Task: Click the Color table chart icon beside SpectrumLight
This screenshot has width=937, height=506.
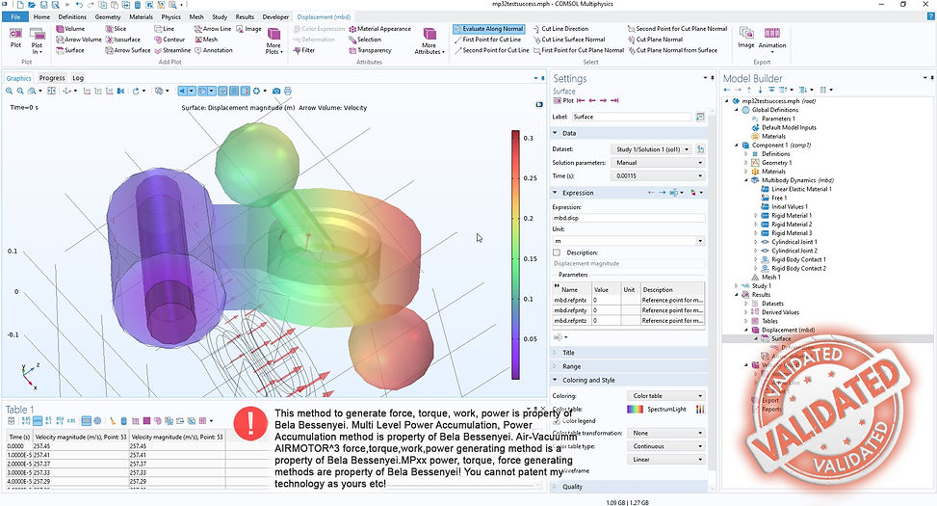Action: click(700, 409)
